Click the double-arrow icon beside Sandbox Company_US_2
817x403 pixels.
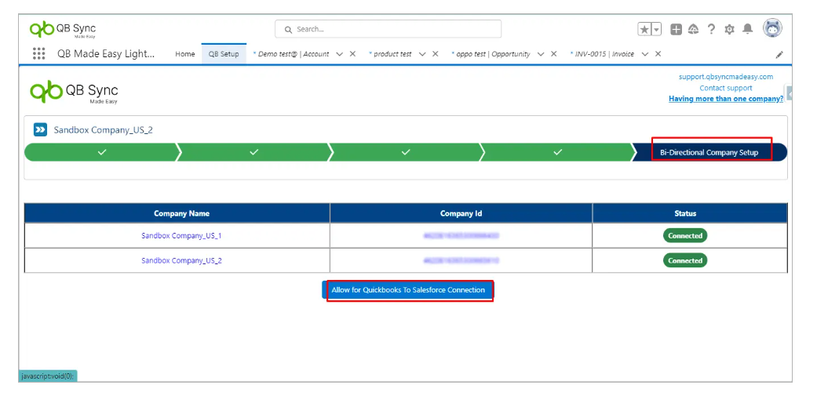tap(40, 129)
